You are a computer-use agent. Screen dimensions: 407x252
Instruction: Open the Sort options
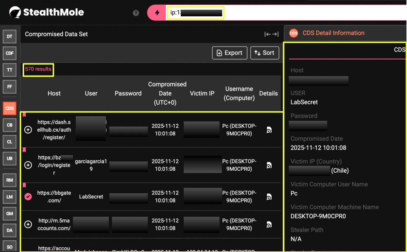point(264,53)
